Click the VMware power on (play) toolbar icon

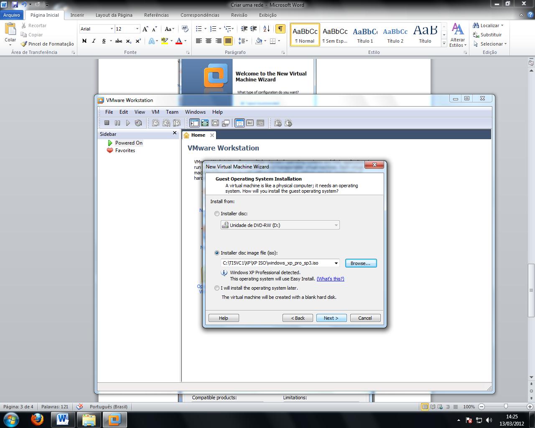(x=128, y=123)
